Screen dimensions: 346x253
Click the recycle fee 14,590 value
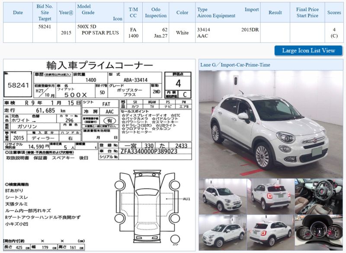[x=36, y=146]
